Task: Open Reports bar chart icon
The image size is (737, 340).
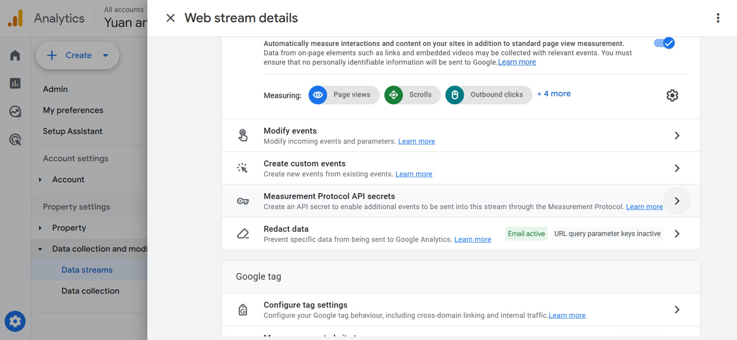Action: pyautogui.click(x=15, y=83)
